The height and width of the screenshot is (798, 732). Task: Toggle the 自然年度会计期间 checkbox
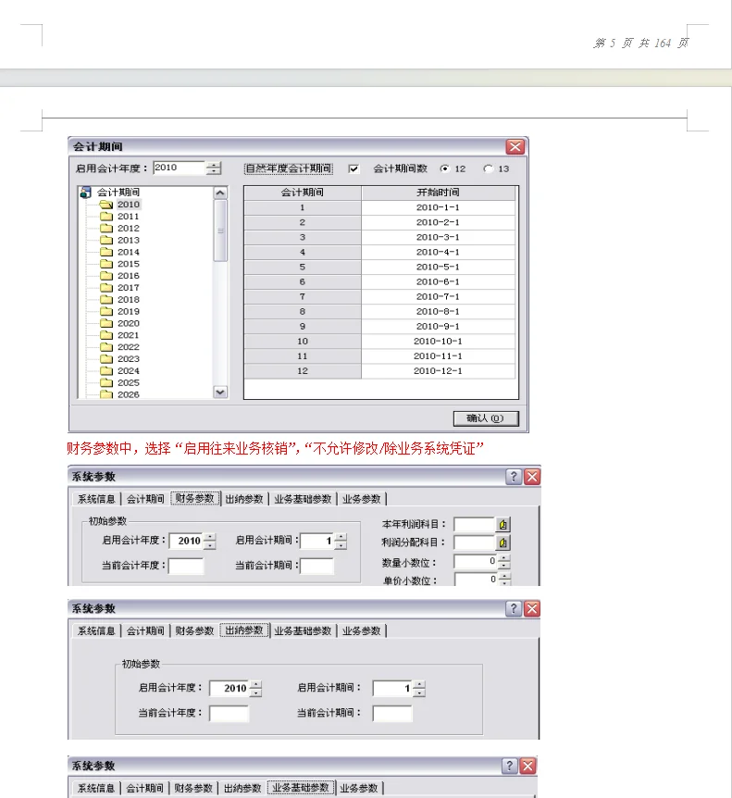pos(354,168)
